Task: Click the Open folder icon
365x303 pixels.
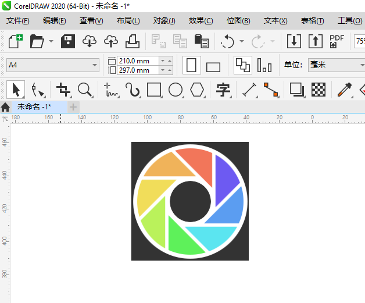Action: (37, 41)
